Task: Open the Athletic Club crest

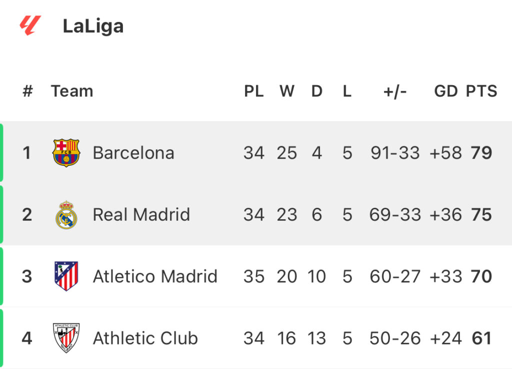Action: point(66,338)
